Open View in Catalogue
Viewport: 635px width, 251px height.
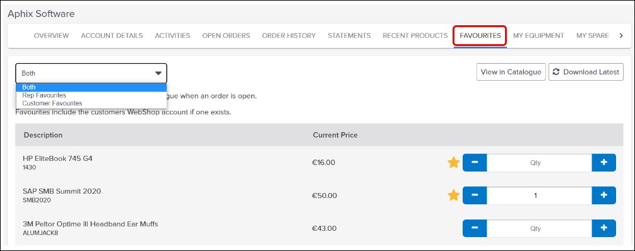pos(511,72)
